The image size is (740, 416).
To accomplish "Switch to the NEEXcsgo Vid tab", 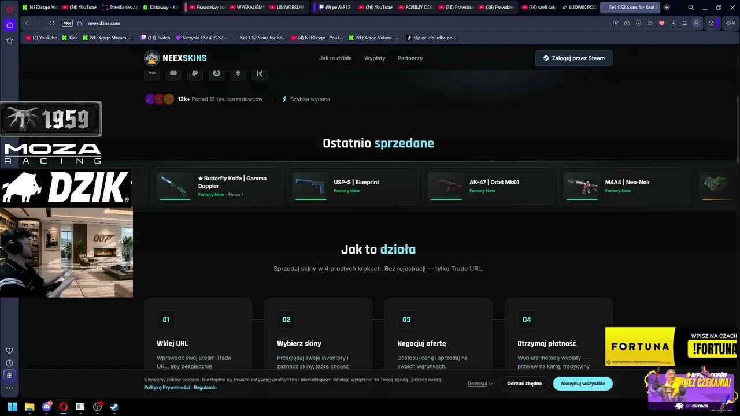I will tap(40, 8).
